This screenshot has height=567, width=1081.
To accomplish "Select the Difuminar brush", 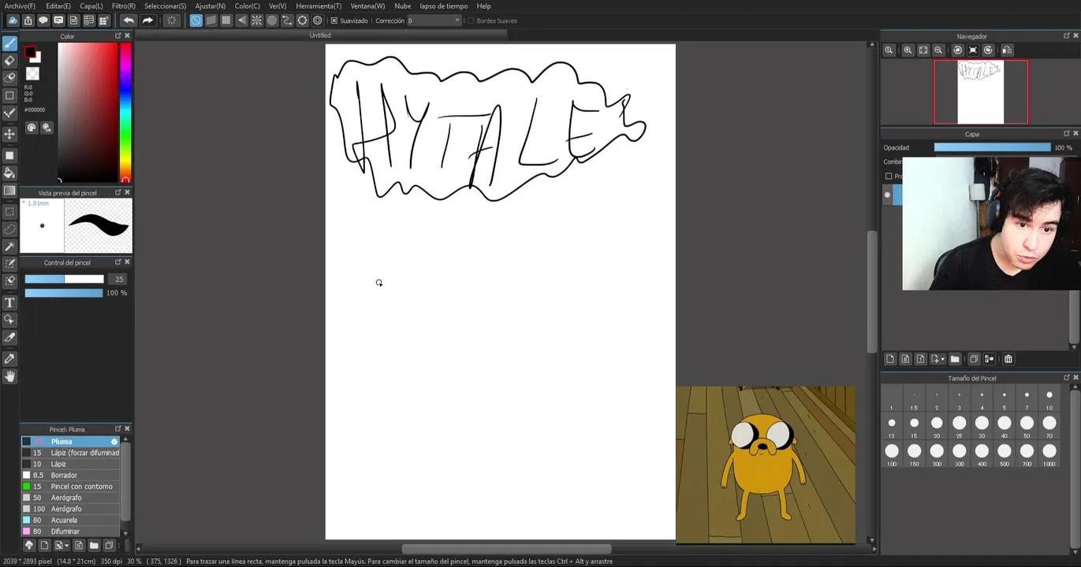I will 71,532.
